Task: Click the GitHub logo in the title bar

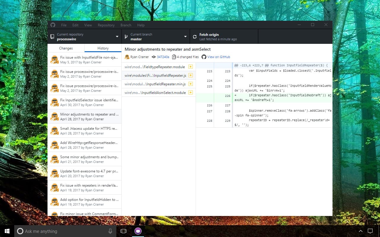Action: click(x=53, y=25)
